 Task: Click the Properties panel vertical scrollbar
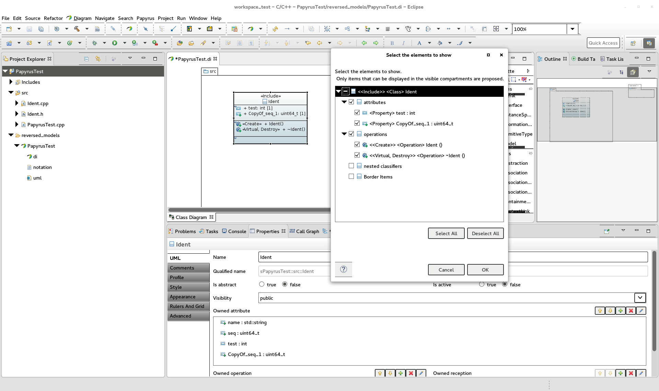[x=654, y=301]
